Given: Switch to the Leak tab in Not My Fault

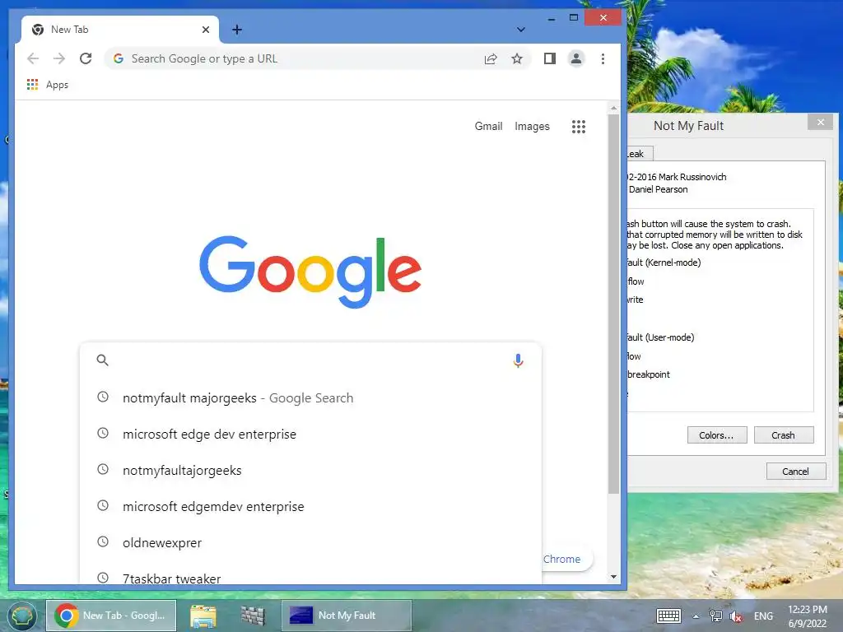Looking at the screenshot, I should [639, 154].
